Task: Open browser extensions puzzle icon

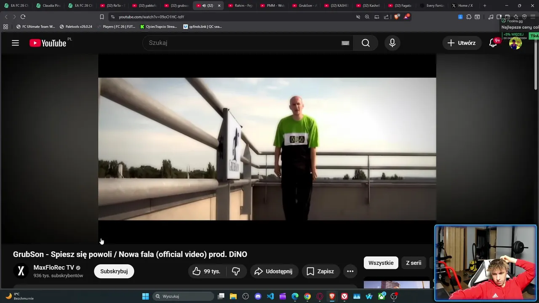Action: click(469, 17)
